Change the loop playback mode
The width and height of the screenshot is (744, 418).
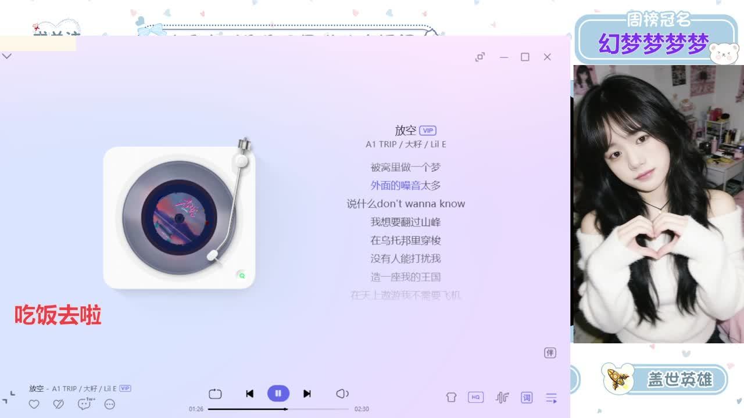[215, 394]
